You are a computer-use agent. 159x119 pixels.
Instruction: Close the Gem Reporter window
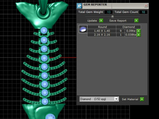[146, 6]
